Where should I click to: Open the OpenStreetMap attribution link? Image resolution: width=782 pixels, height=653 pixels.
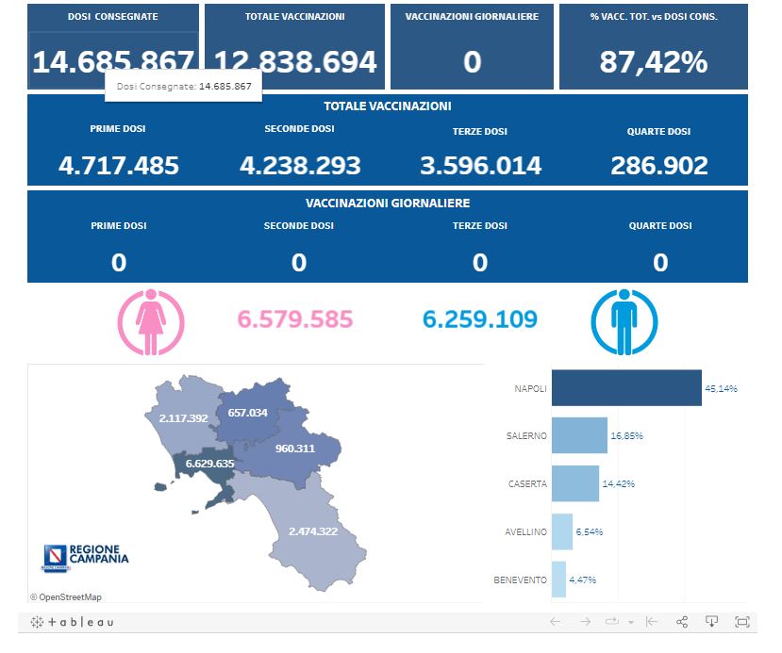click(66, 596)
